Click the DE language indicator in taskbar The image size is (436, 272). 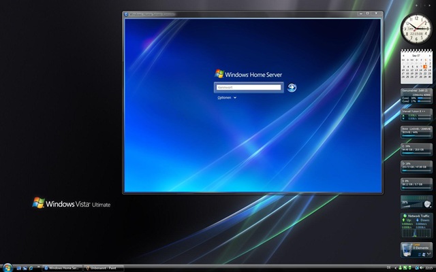coord(388,267)
